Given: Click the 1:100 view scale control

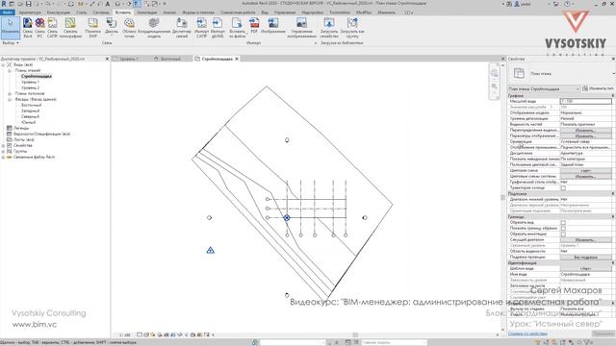Looking at the screenshot, I should (x=125, y=335).
